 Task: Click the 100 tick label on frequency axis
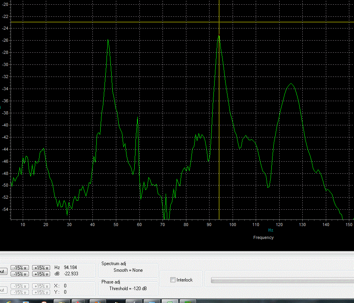(233, 225)
